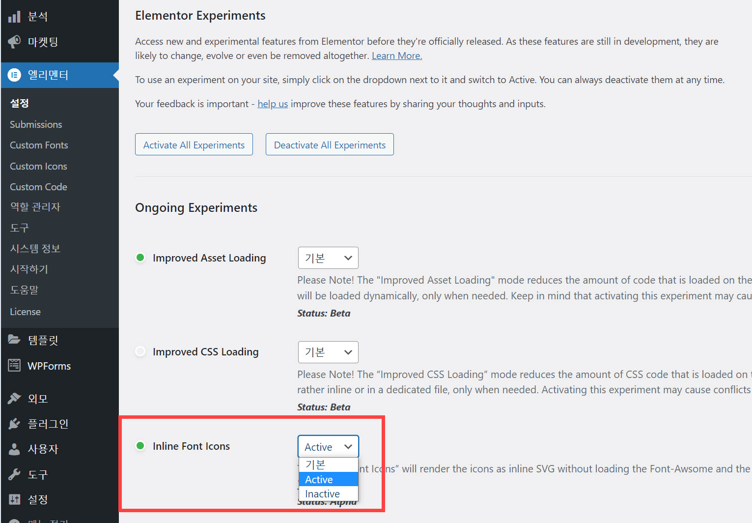Viewport: 752px width, 523px height.
Task: Click the 플러그인 plug icon
Action: click(x=14, y=424)
